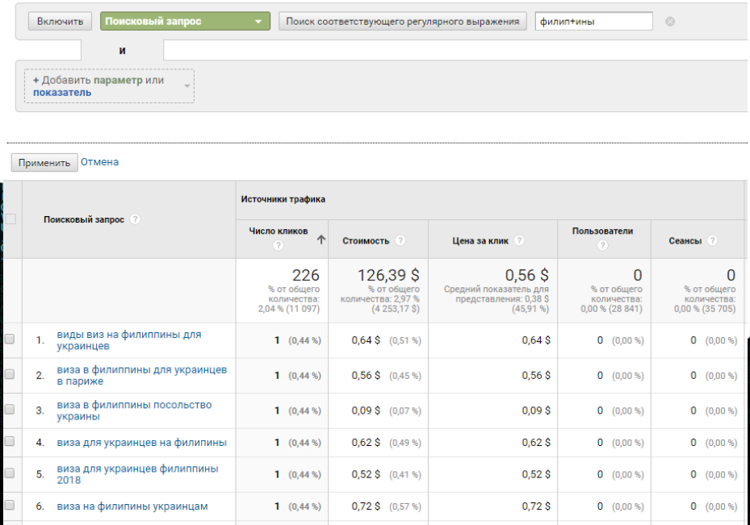The width and height of the screenshot is (750, 525).
Task: Click the Применить button
Action: [44, 162]
